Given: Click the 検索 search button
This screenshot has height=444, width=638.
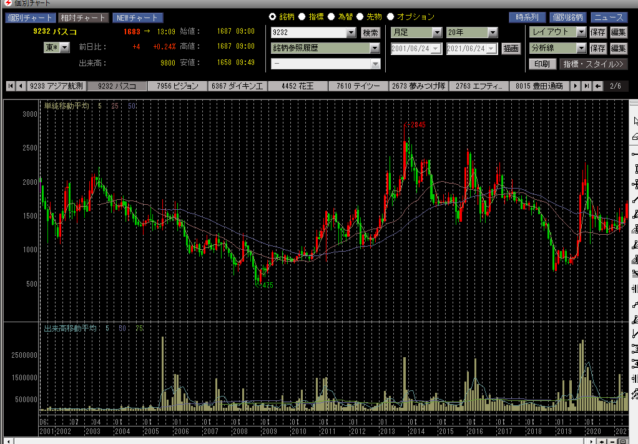Looking at the screenshot, I should point(370,32).
